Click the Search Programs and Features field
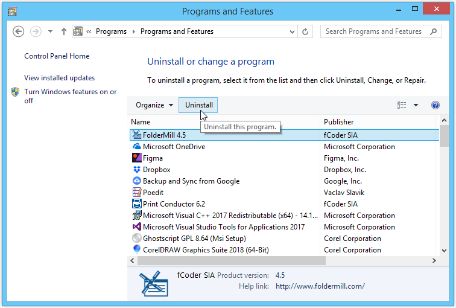Image resolution: width=456 pixels, height=308 pixels. click(x=381, y=31)
